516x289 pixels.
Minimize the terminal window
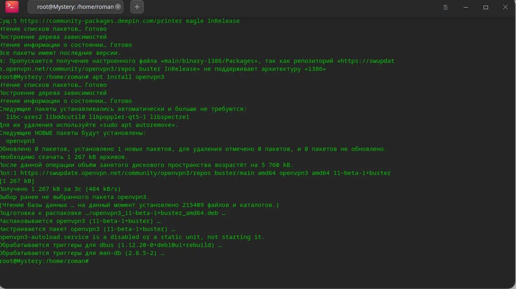[466, 7]
